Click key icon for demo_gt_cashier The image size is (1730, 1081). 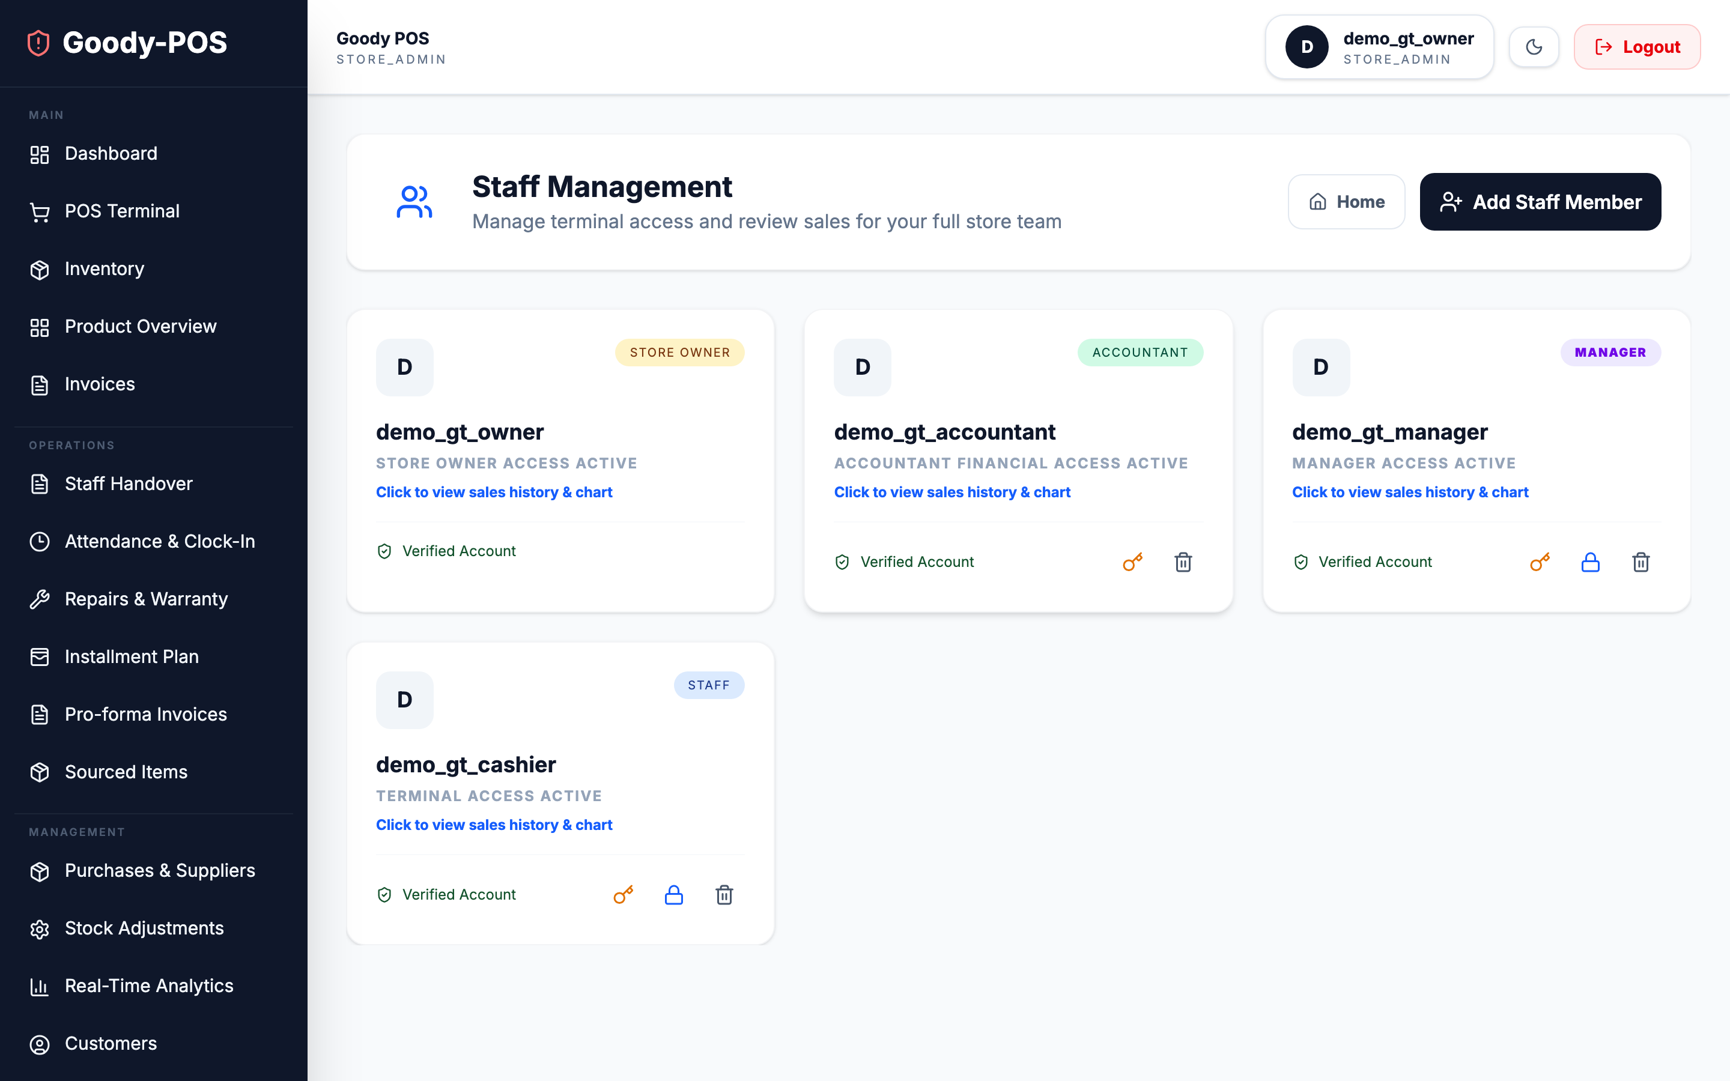[x=624, y=894]
